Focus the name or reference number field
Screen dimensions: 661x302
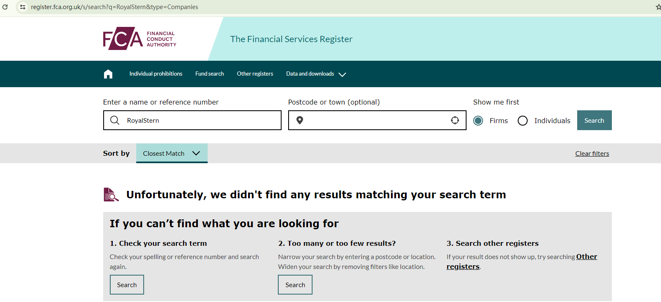coord(192,120)
